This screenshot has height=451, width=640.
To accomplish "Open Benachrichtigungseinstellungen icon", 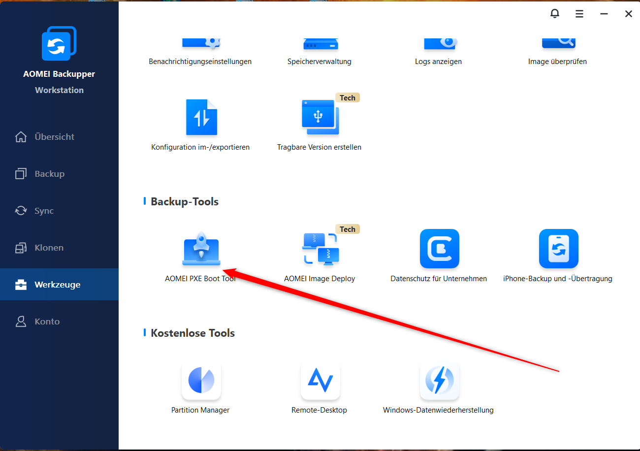I will (201, 43).
